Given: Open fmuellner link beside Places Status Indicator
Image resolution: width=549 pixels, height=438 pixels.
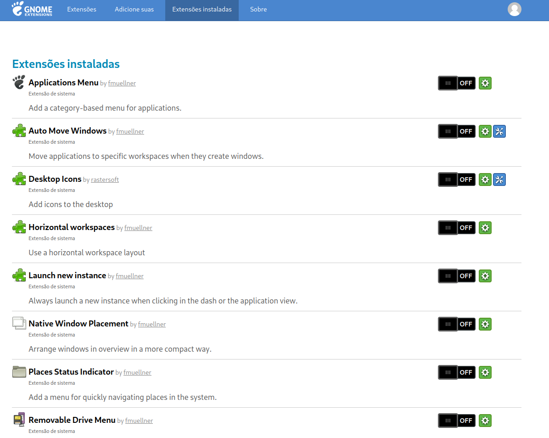Looking at the screenshot, I should point(137,372).
